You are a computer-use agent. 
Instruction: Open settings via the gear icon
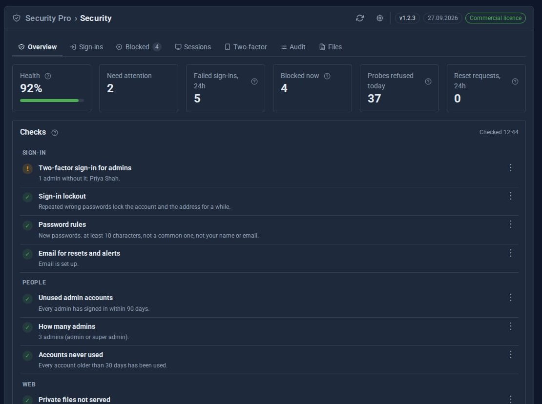point(379,18)
